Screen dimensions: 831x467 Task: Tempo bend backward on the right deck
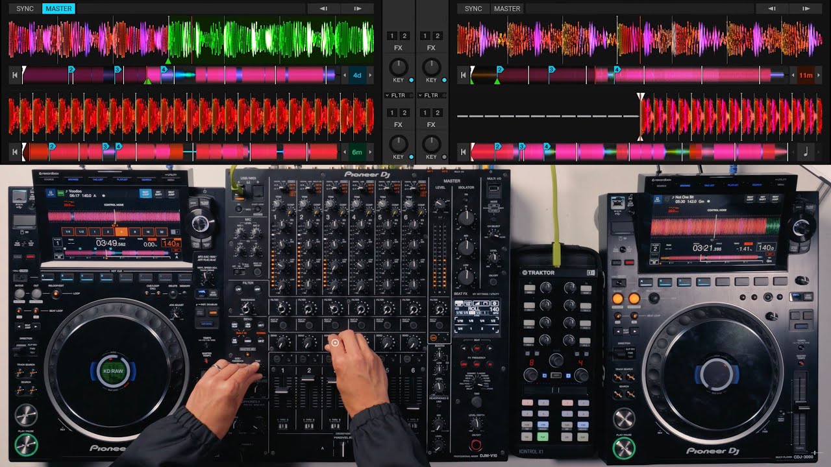pyautogui.click(x=773, y=8)
